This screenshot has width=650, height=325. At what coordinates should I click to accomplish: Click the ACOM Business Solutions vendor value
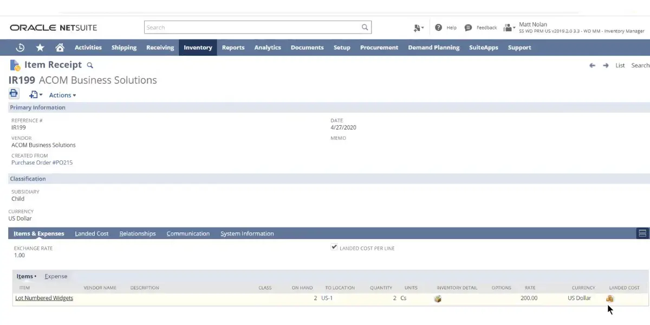(43, 145)
